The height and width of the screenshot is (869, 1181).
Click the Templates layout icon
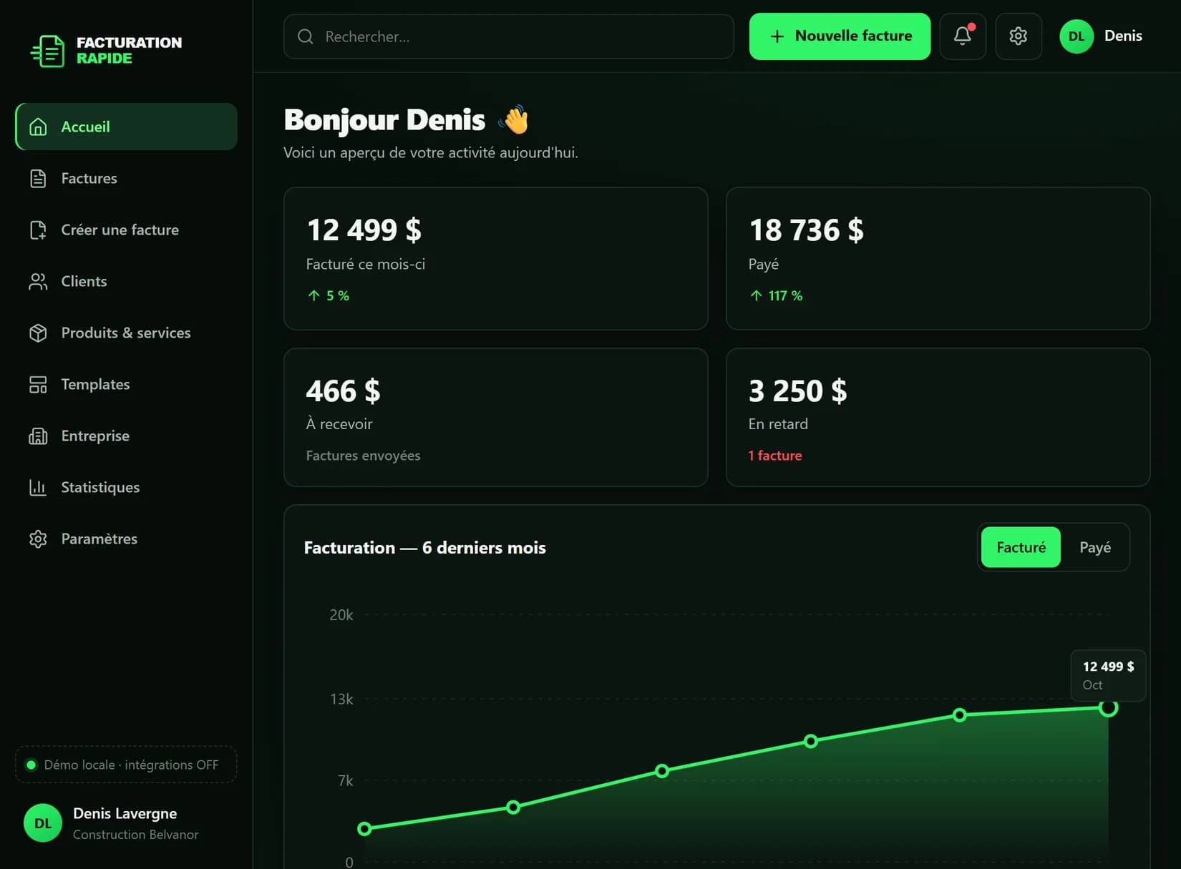(38, 384)
